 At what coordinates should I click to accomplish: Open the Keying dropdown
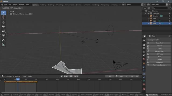coord(18,76)
